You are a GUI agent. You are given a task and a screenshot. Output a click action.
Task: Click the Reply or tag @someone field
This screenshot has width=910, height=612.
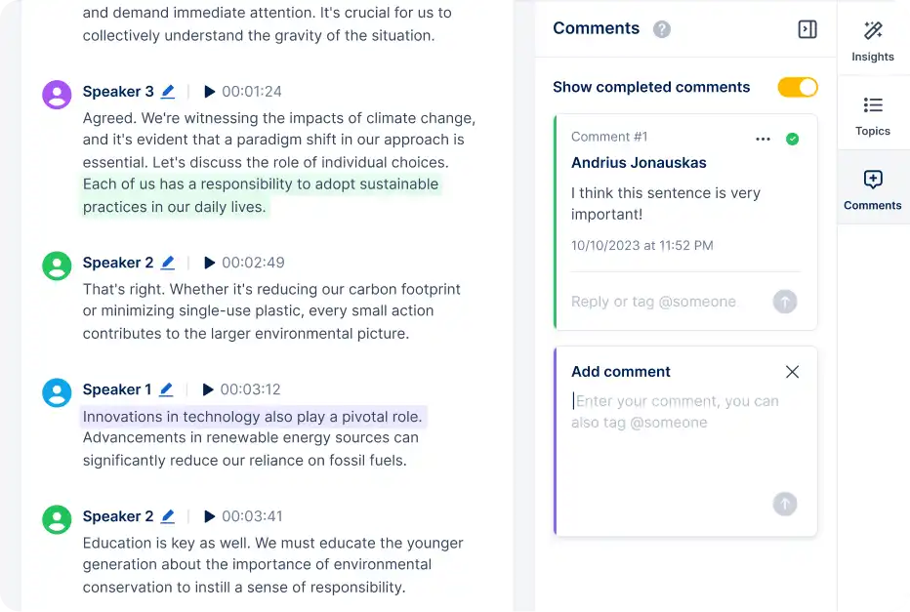653,302
